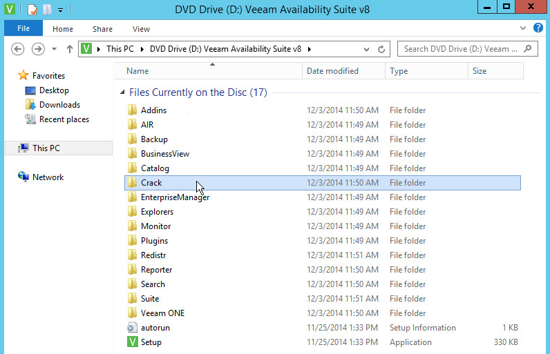The height and width of the screenshot is (354, 550).
Task: Expand the arrow after DVD Drive breadcrumb
Action: [310, 50]
